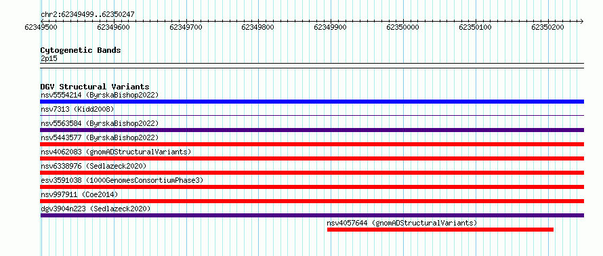Click the right arrowhead of the coordinate ruler
This screenshot has width=603, height=256.
point(581,21)
